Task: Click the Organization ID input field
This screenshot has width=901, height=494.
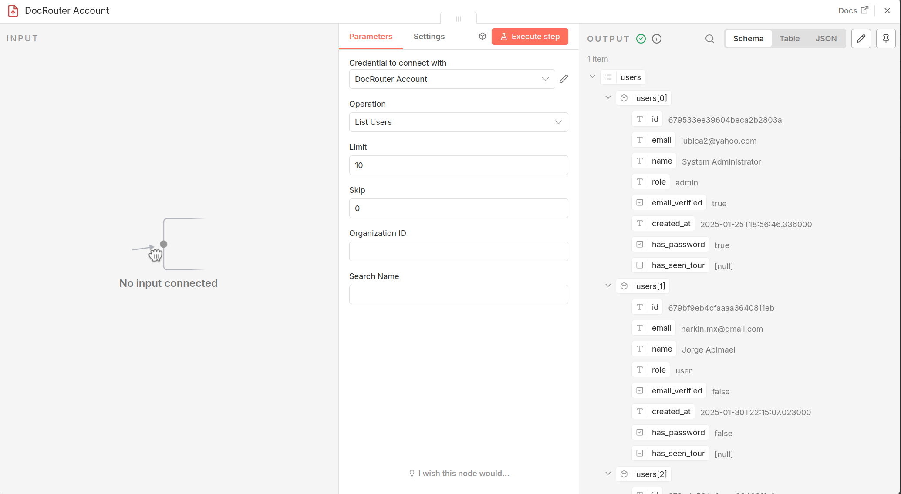Action: (x=458, y=251)
